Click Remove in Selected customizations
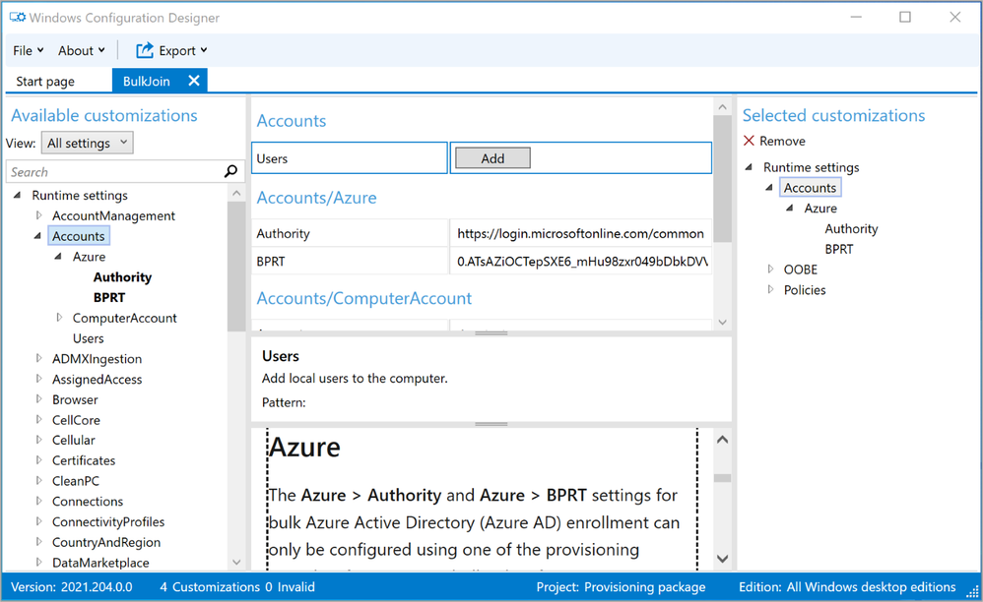983x602 pixels. click(782, 141)
